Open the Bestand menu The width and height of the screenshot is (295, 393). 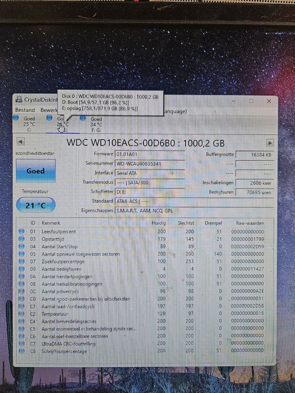(25, 110)
